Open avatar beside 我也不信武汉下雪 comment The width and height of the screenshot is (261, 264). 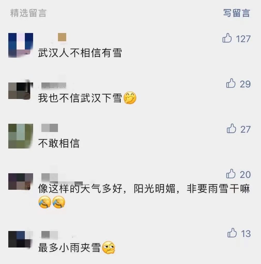(x=21, y=90)
